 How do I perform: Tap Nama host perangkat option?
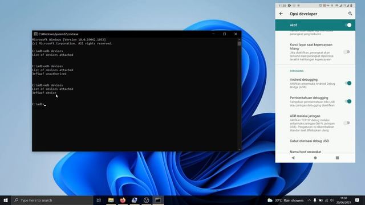[306, 152]
